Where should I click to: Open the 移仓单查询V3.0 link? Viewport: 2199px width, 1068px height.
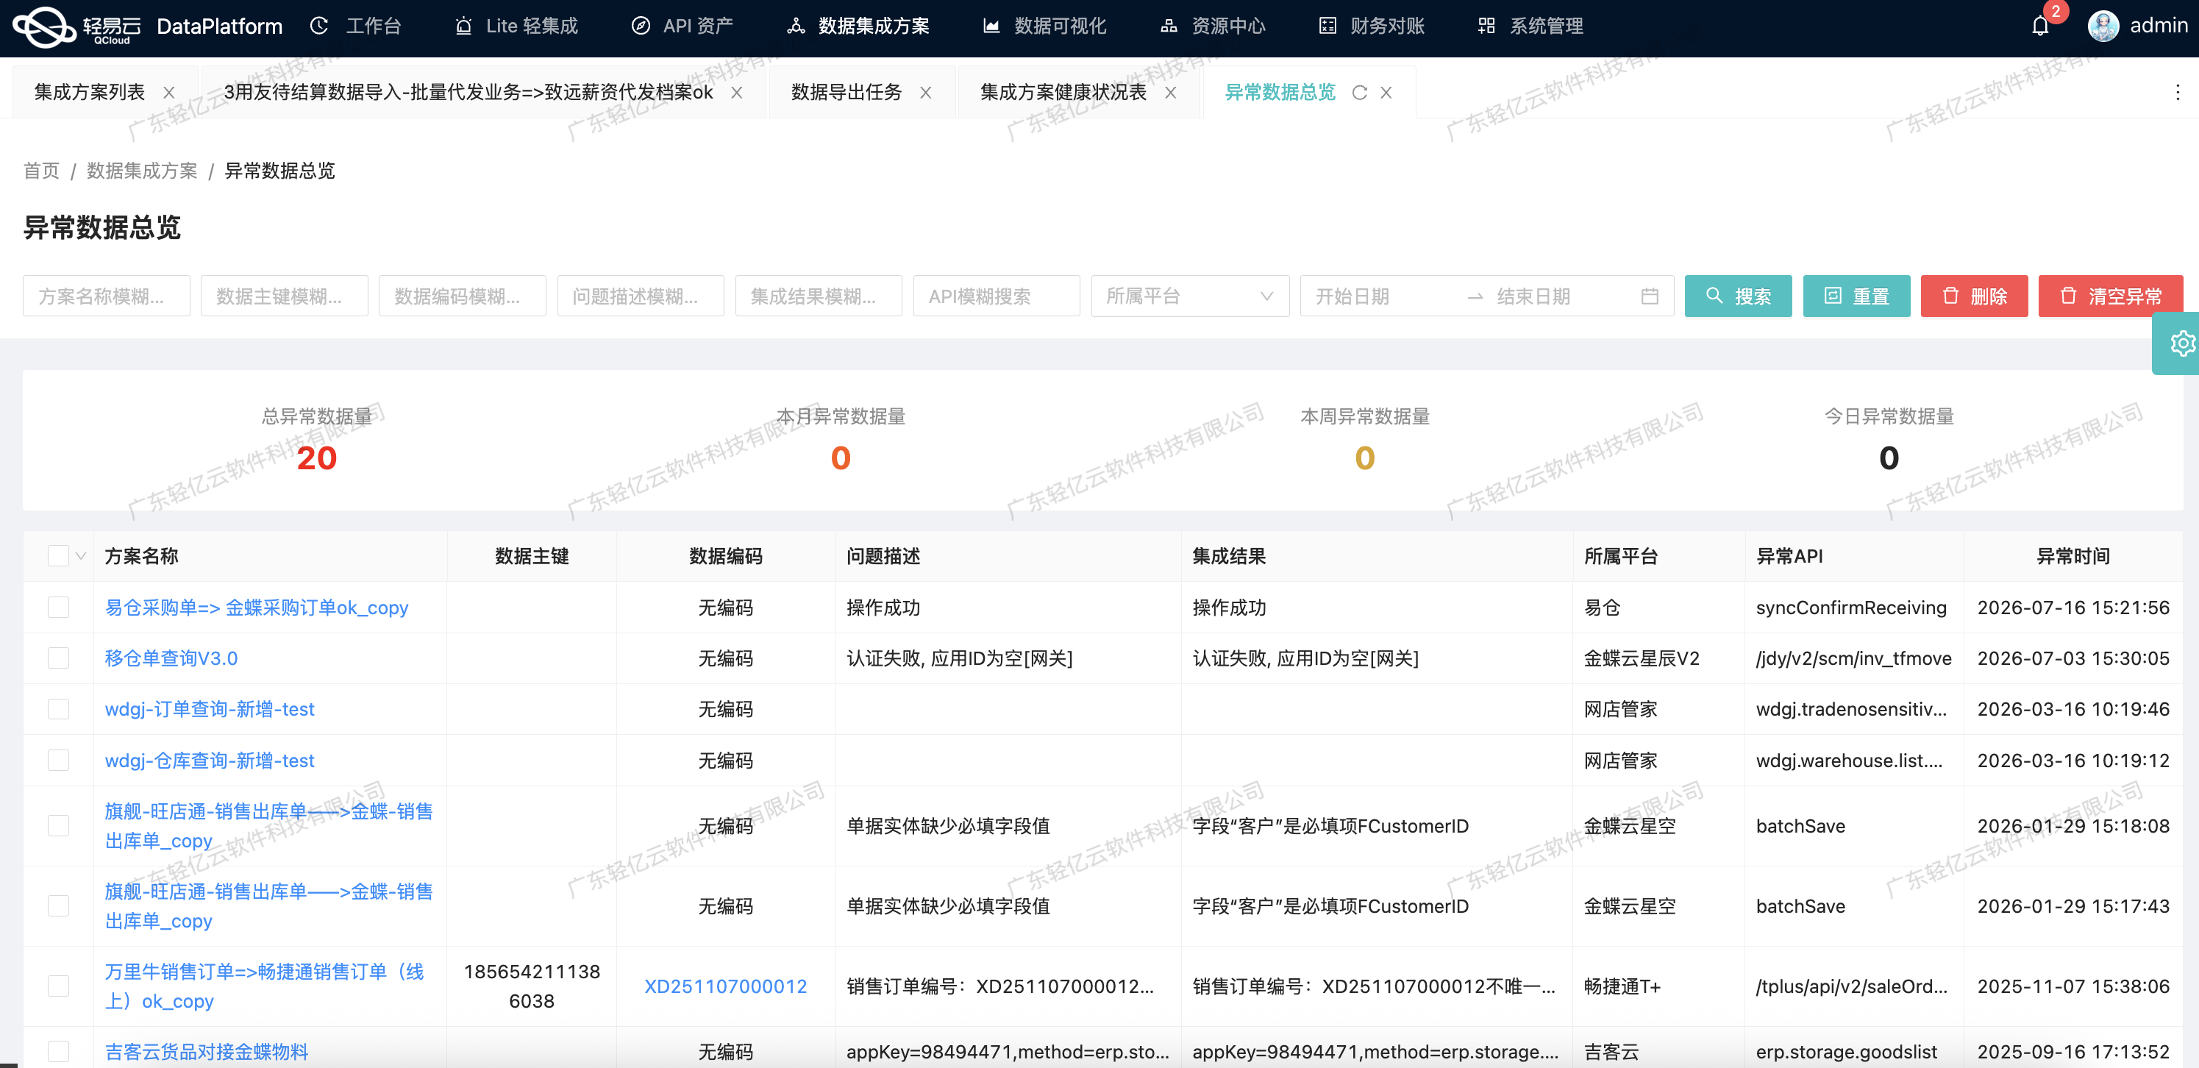click(x=171, y=658)
